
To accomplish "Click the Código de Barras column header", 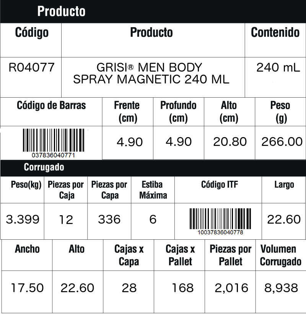I will click(x=51, y=106).
